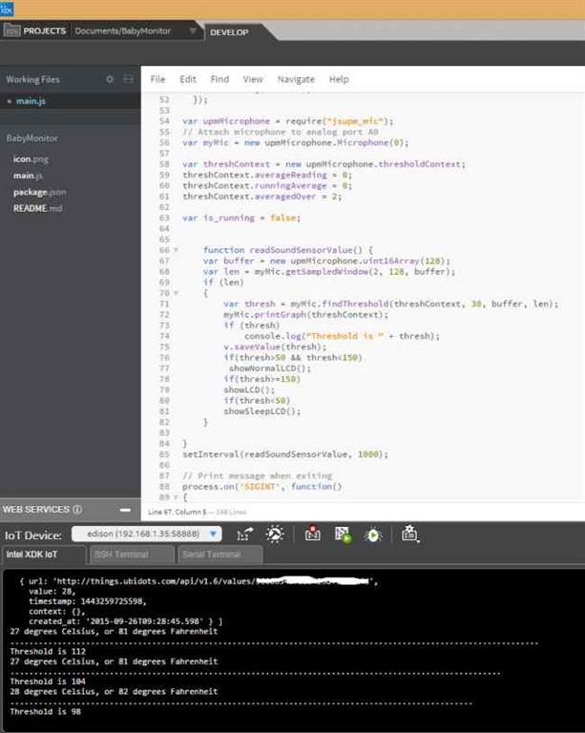Open the Navigate menu
The width and height of the screenshot is (585, 733).
[x=296, y=79]
